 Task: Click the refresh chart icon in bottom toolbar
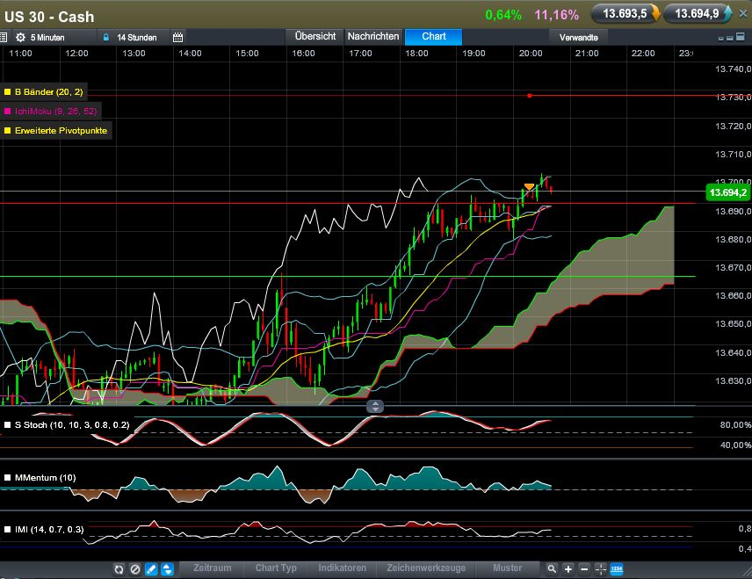tap(119, 569)
